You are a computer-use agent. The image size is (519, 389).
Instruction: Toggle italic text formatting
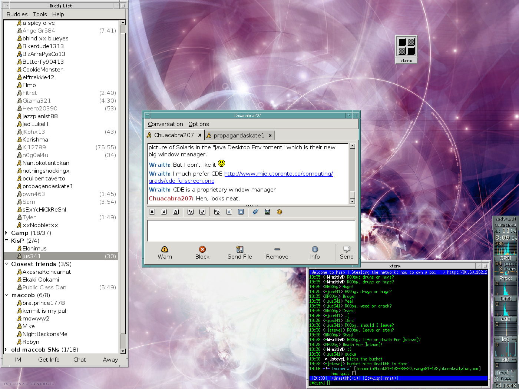[x=164, y=212]
